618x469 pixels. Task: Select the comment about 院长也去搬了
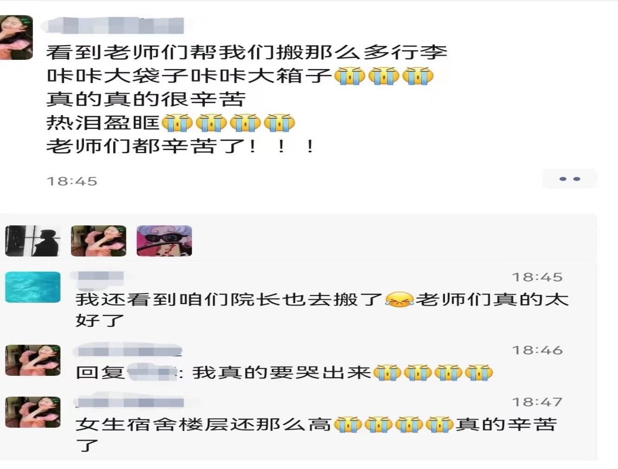322,310
